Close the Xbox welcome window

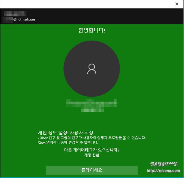pyautogui.click(x=177, y=4)
